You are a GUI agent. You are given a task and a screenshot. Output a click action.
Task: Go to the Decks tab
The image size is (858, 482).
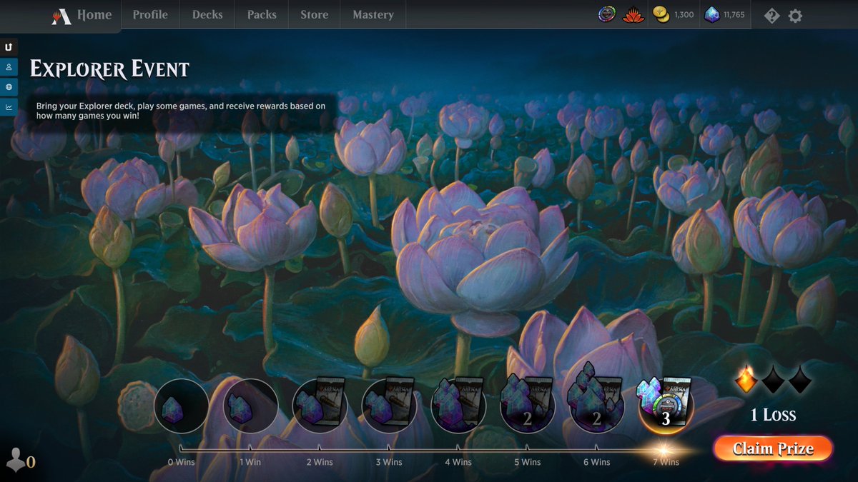tap(207, 14)
